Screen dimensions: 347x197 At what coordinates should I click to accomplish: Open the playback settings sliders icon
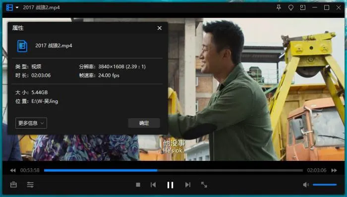(x=30, y=185)
